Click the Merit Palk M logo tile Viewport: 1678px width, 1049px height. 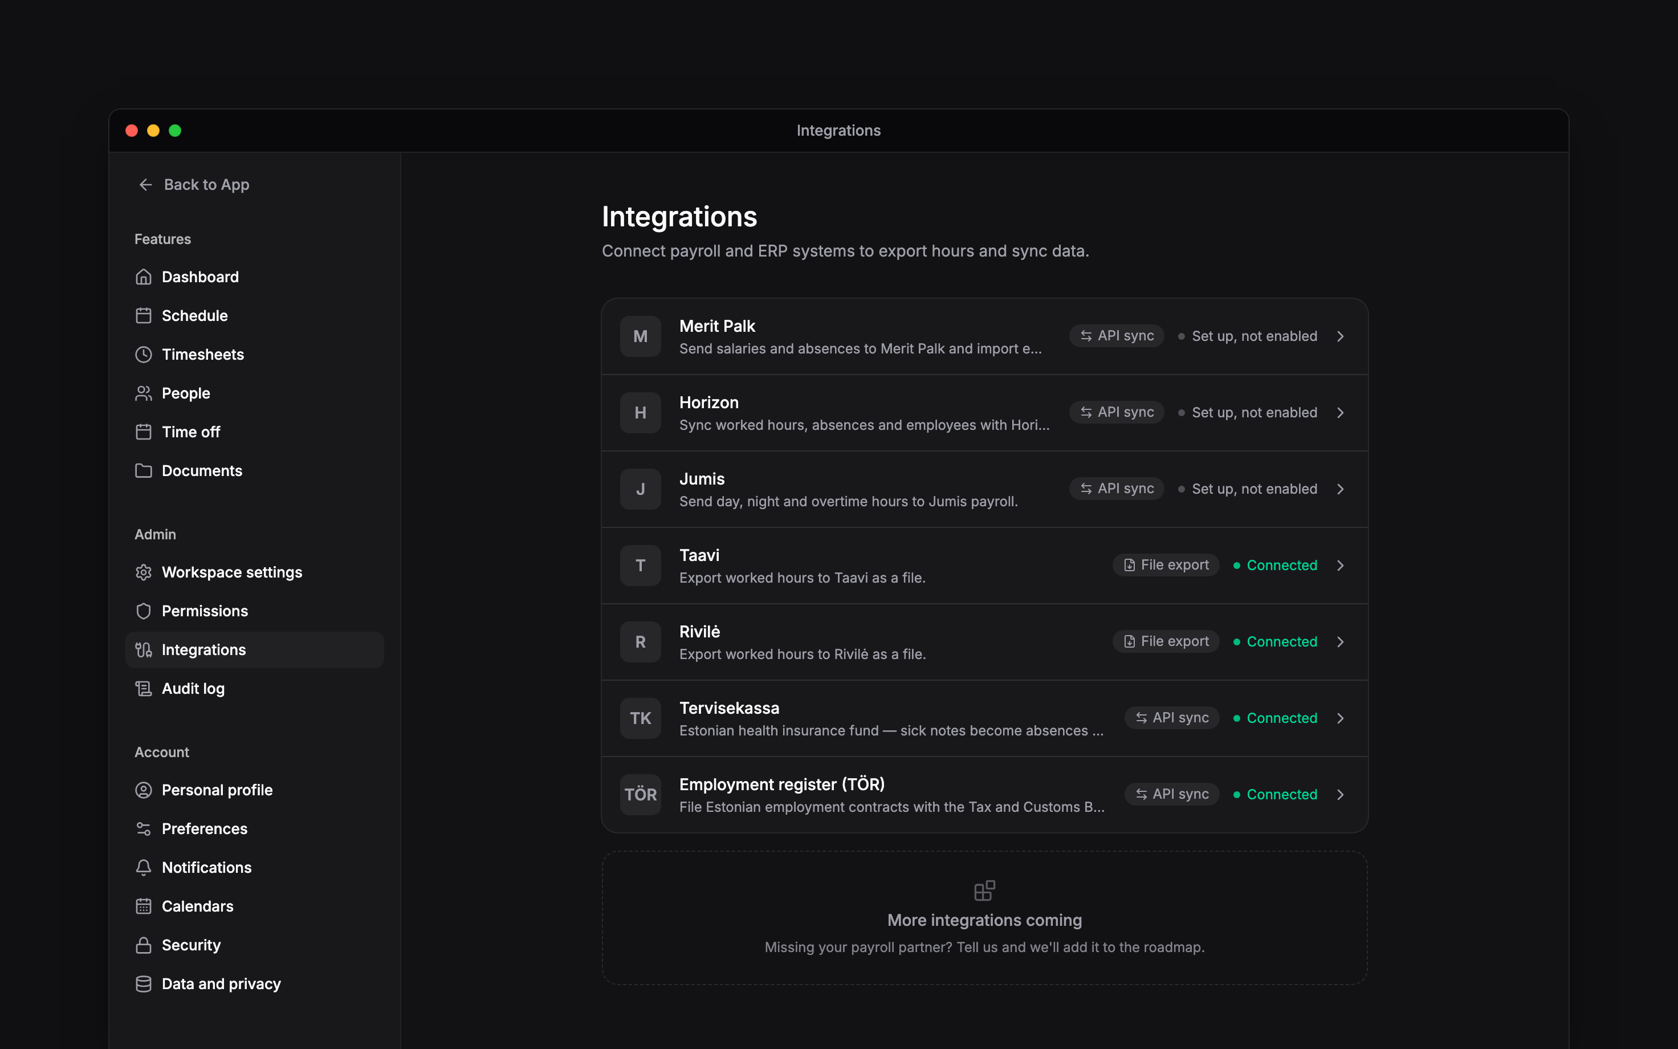click(x=640, y=336)
